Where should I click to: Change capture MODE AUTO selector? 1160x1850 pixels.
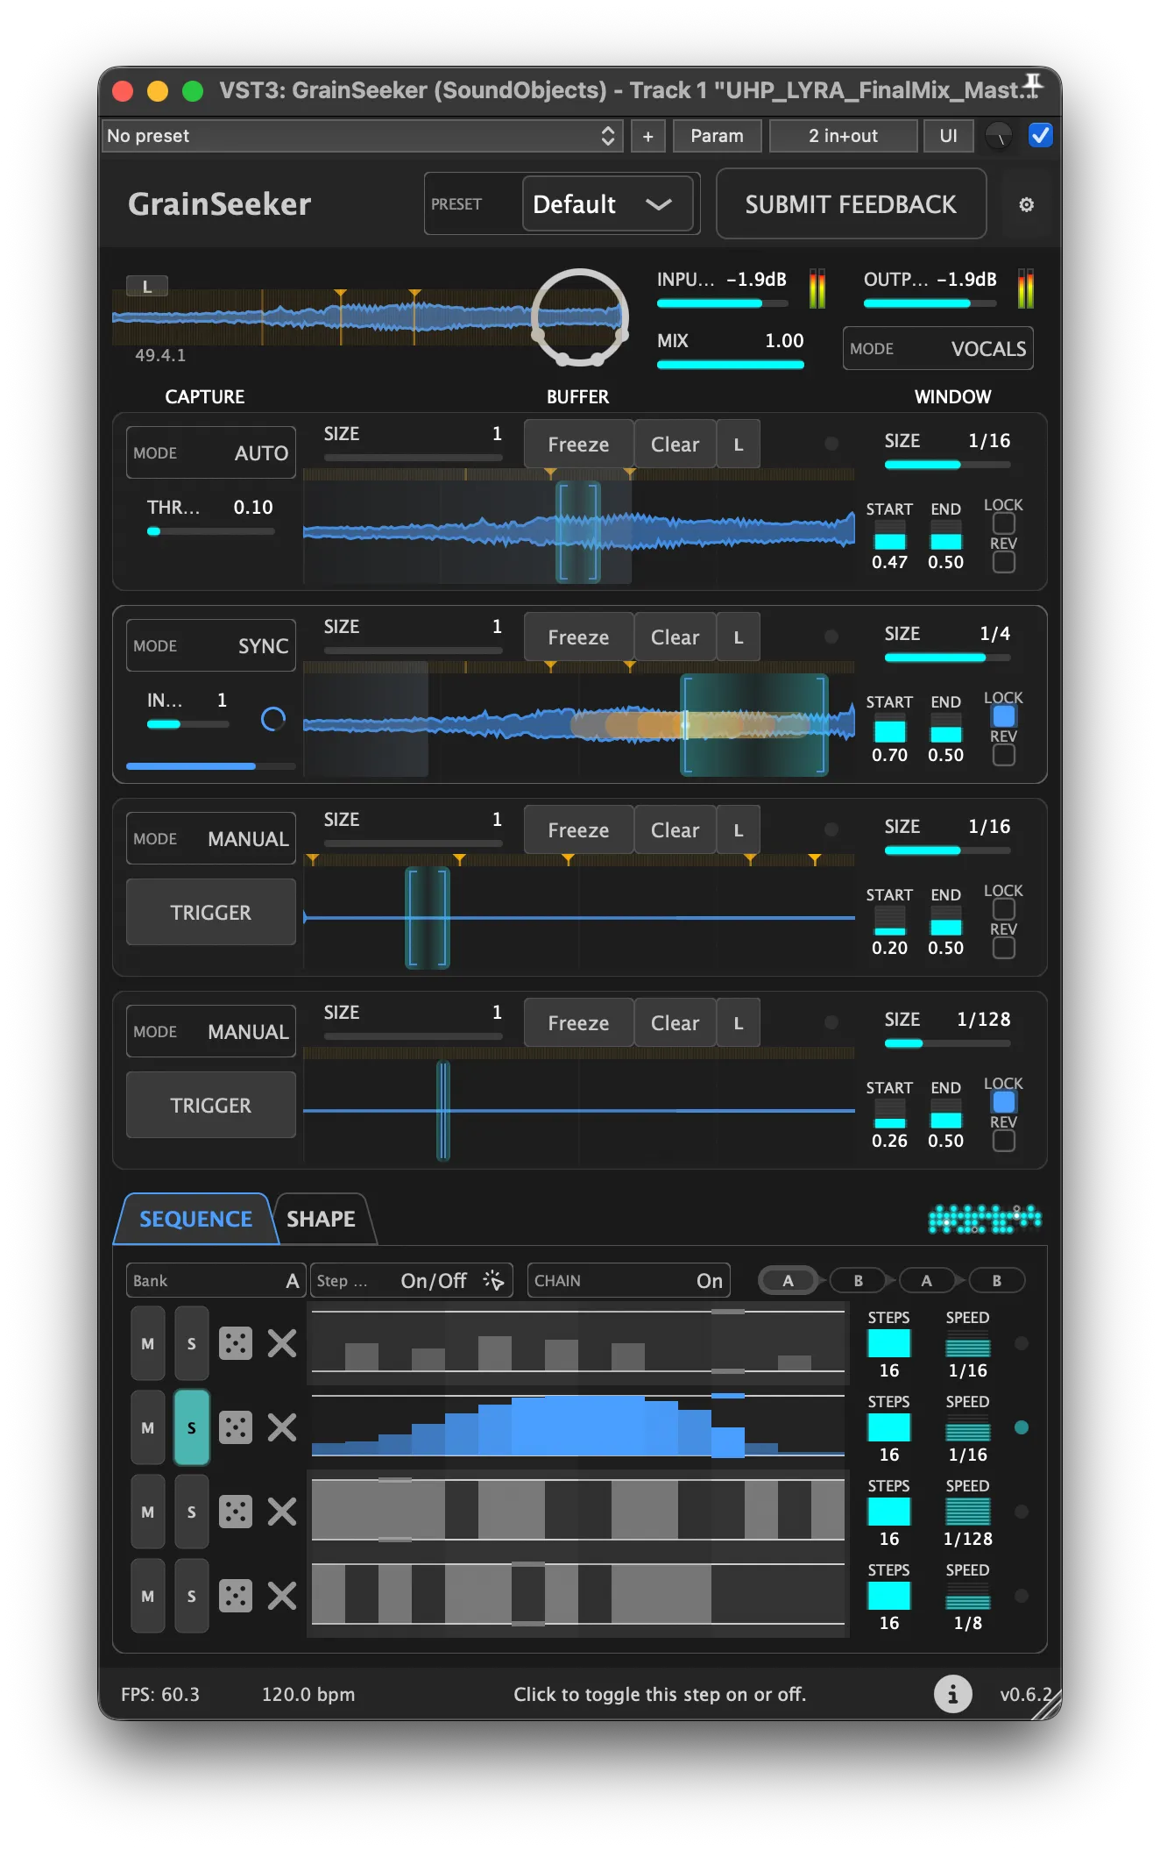click(211, 452)
